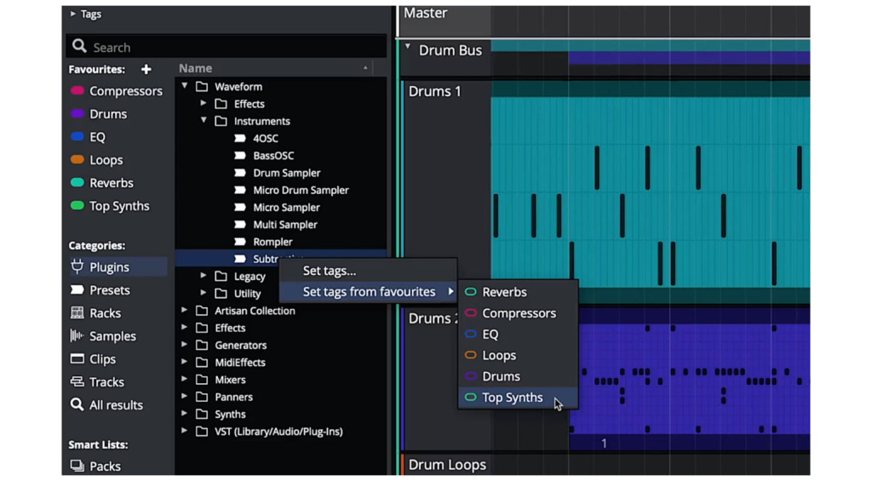Select the Presets category tag icon

77,289
